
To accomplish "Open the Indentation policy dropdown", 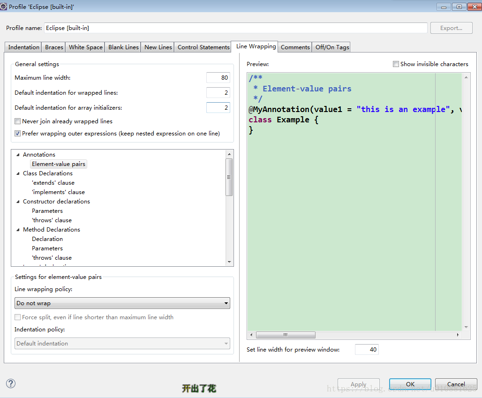I will (122, 343).
